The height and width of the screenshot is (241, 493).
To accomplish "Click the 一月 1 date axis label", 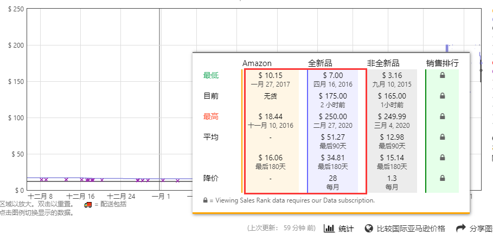I will (161, 197).
